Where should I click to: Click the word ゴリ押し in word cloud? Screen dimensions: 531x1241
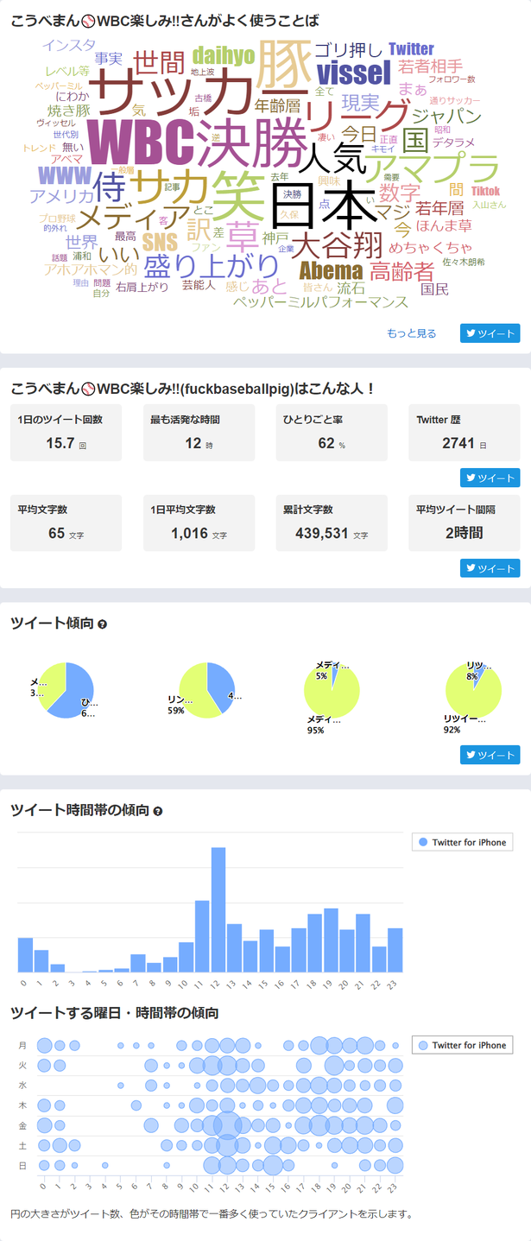pos(348,49)
